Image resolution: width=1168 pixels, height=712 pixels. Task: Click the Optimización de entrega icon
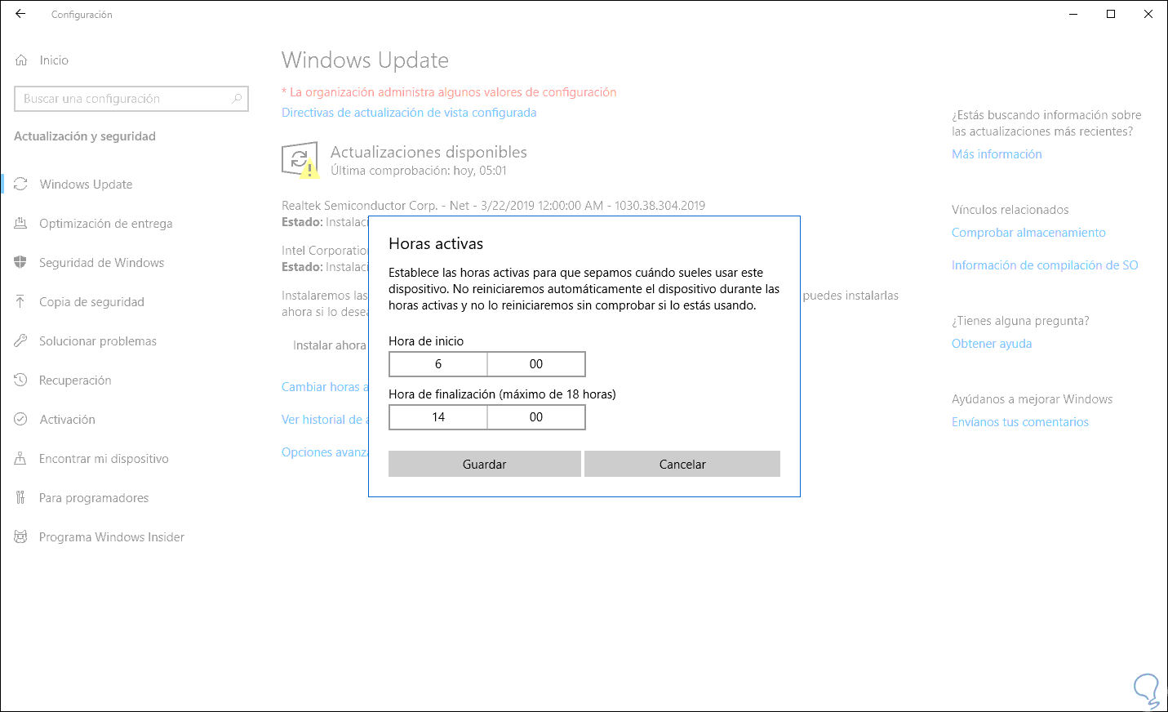(21, 224)
